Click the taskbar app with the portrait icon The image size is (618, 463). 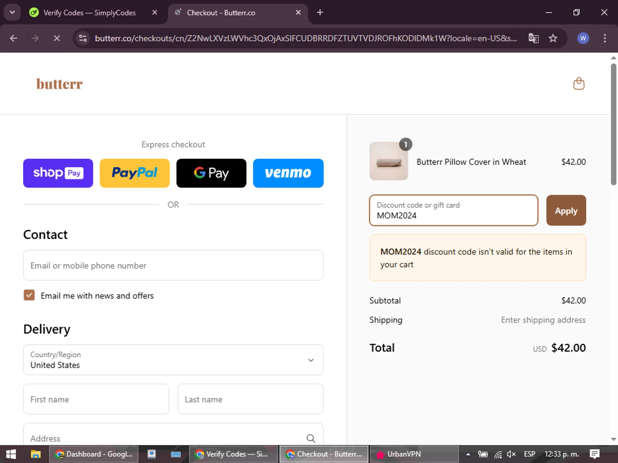pyautogui.click(x=152, y=454)
